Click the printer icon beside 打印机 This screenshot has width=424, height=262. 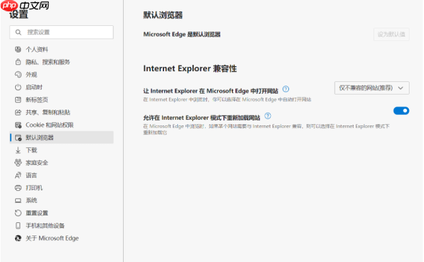click(18, 188)
